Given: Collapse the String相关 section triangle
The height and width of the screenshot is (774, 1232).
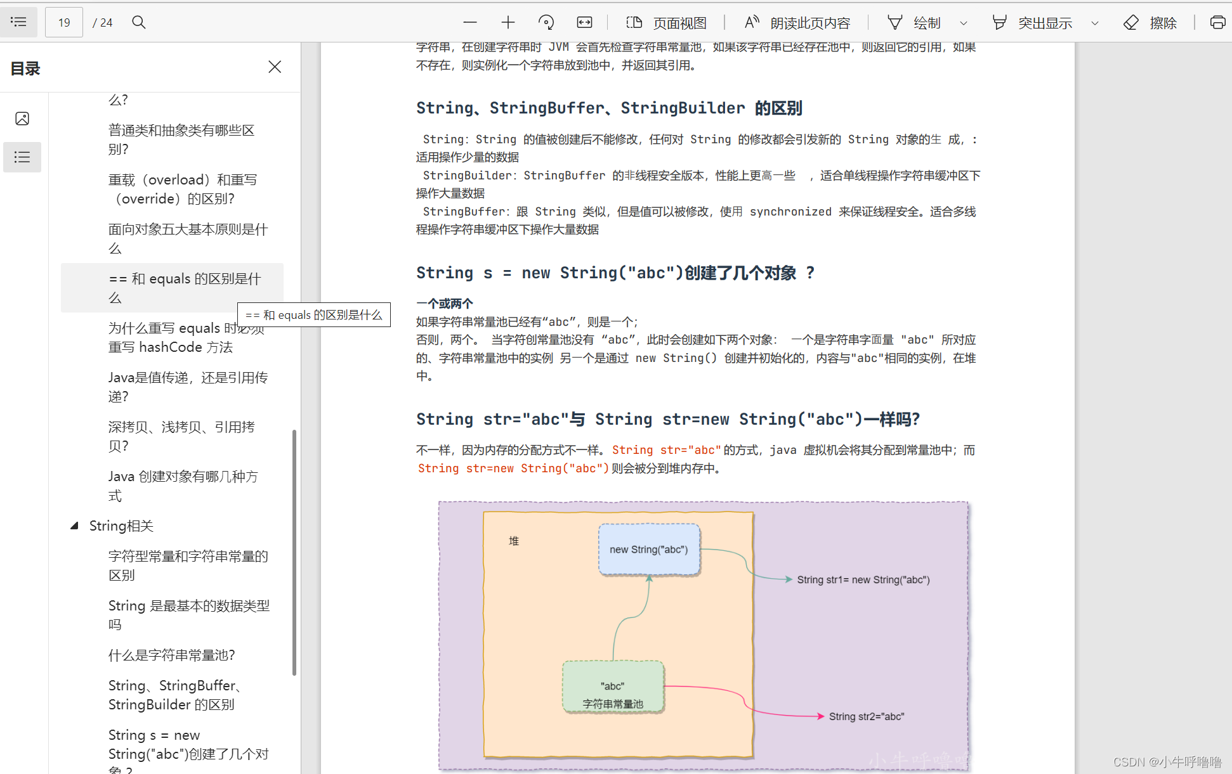Looking at the screenshot, I should (x=74, y=526).
